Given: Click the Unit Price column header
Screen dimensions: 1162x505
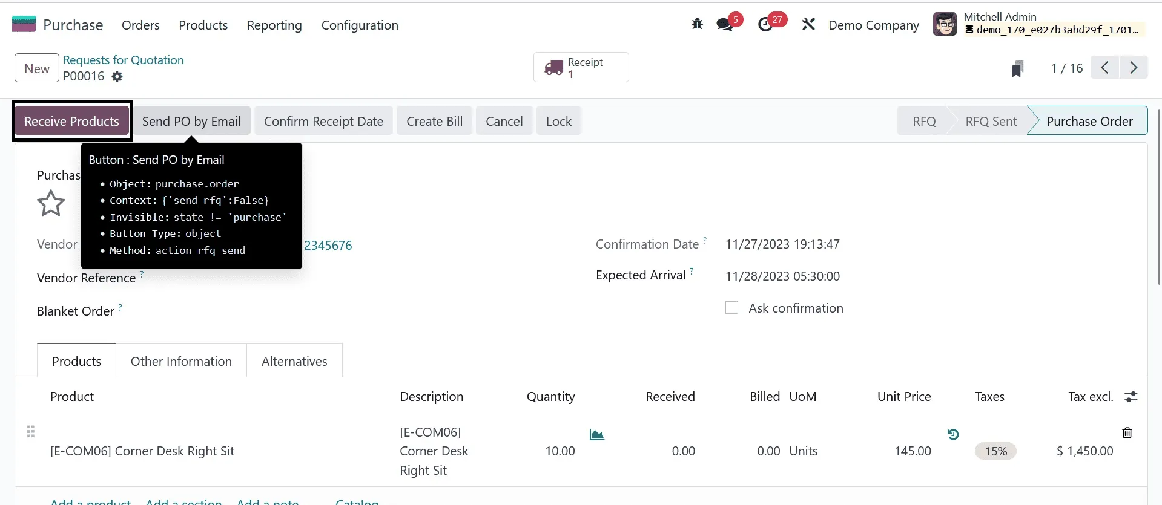Looking at the screenshot, I should (904, 397).
